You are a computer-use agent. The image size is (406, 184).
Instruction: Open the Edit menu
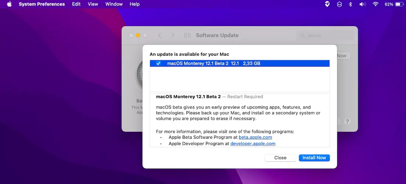pos(76,4)
